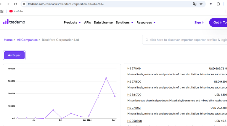
Task: Click the Get in Touch button
Action: [218, 23]
